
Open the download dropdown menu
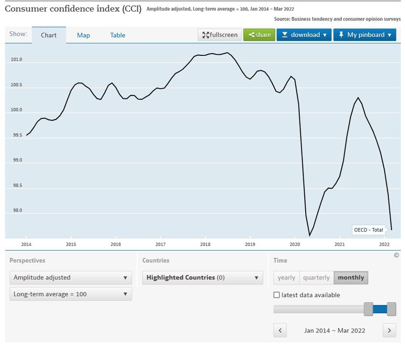(304, 35)
